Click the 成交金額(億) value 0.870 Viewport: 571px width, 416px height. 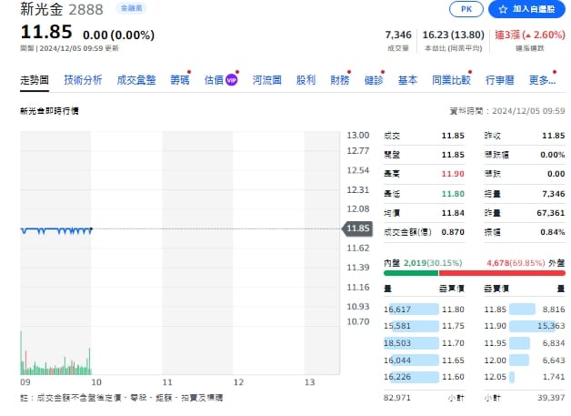[453, 232]
